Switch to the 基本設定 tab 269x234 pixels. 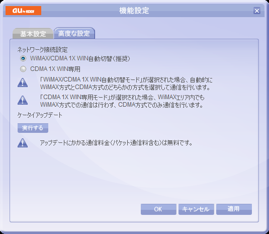coord(33,34)
